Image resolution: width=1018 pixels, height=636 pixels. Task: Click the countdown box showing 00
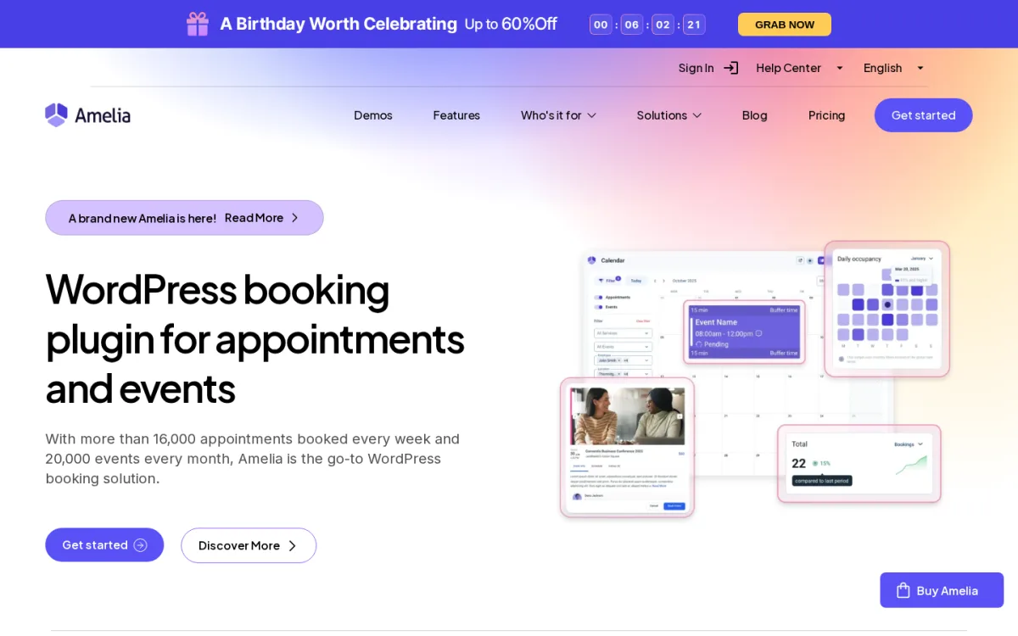point(601,25)
